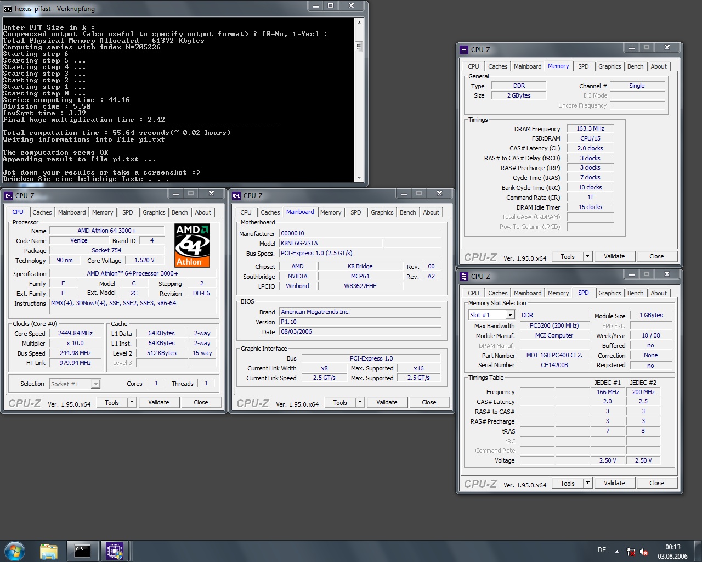Open Mainboard tab in SPD window
The image size is (702, 562).
tap(528, 293)
